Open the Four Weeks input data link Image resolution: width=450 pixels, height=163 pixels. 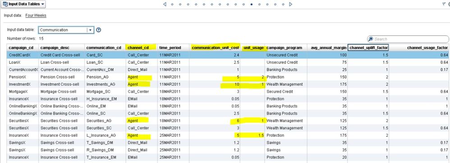(36, 15)
